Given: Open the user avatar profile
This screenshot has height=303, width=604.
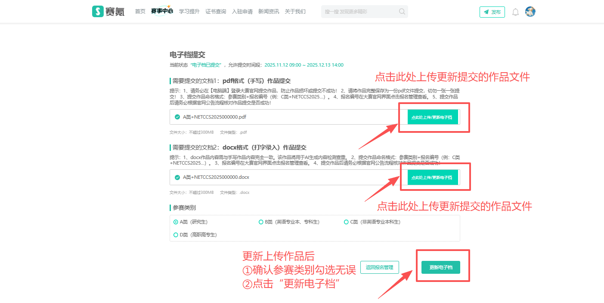Looking at the screenshot, I should click(x=530, y=12).
